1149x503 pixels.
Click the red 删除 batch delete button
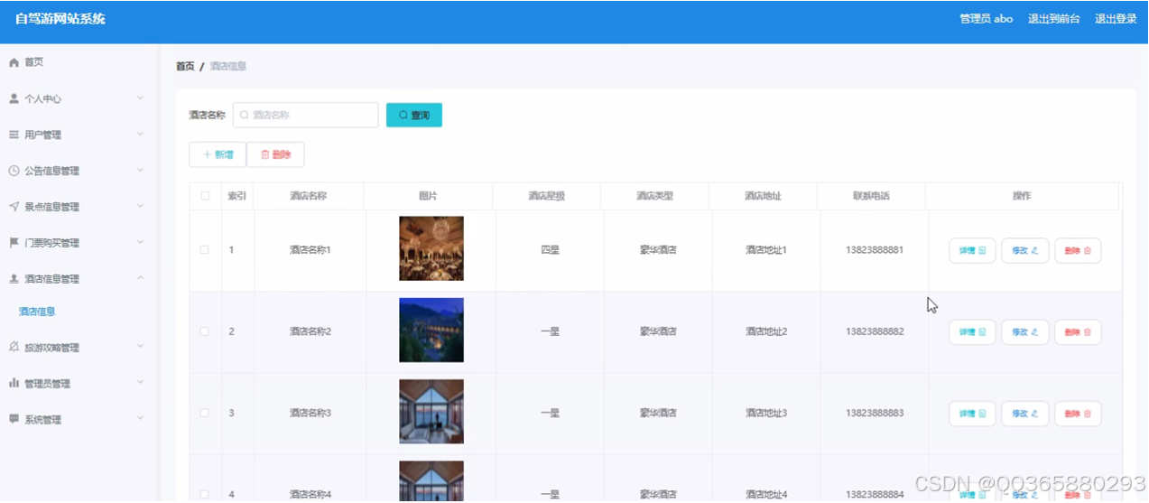(275, 154)
